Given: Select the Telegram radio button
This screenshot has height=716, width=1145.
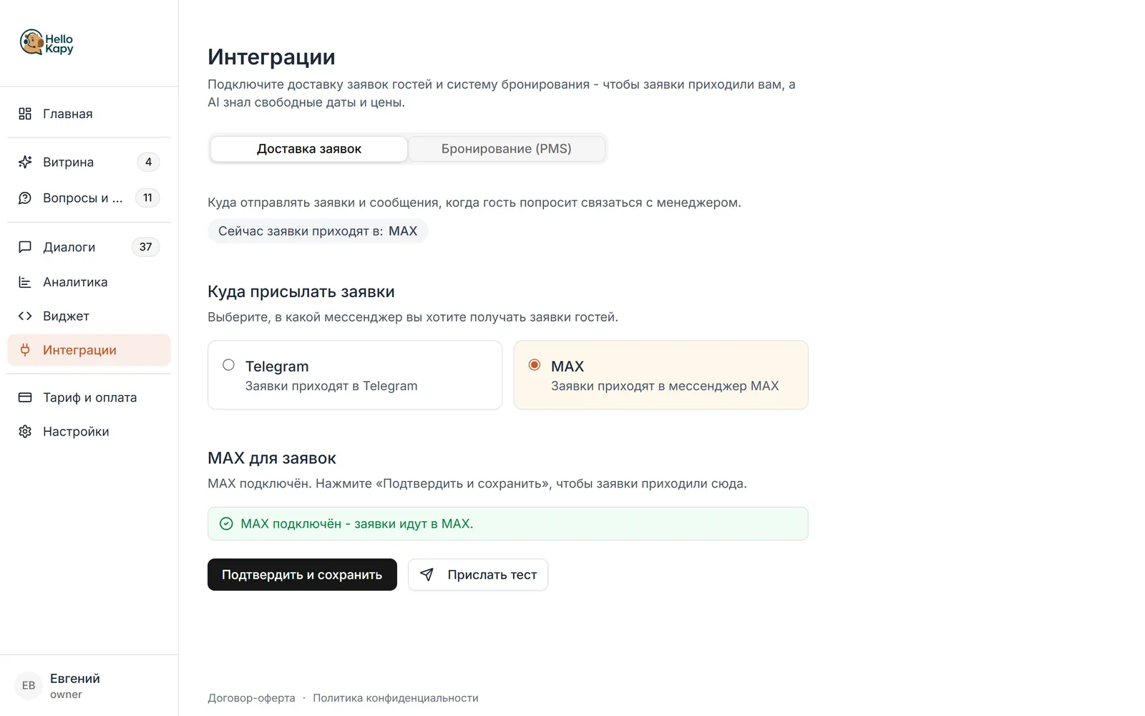Looking at the screenshot, I should [x=228, y=365].
